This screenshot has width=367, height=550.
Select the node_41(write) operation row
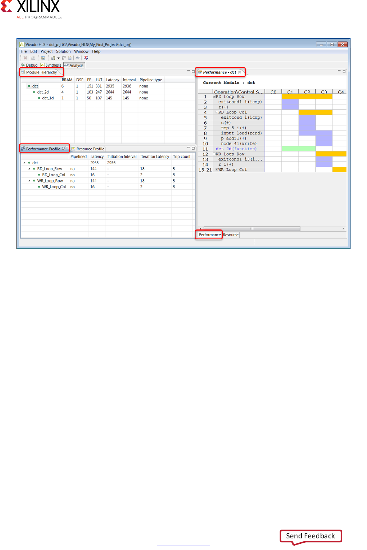(238, 144)
